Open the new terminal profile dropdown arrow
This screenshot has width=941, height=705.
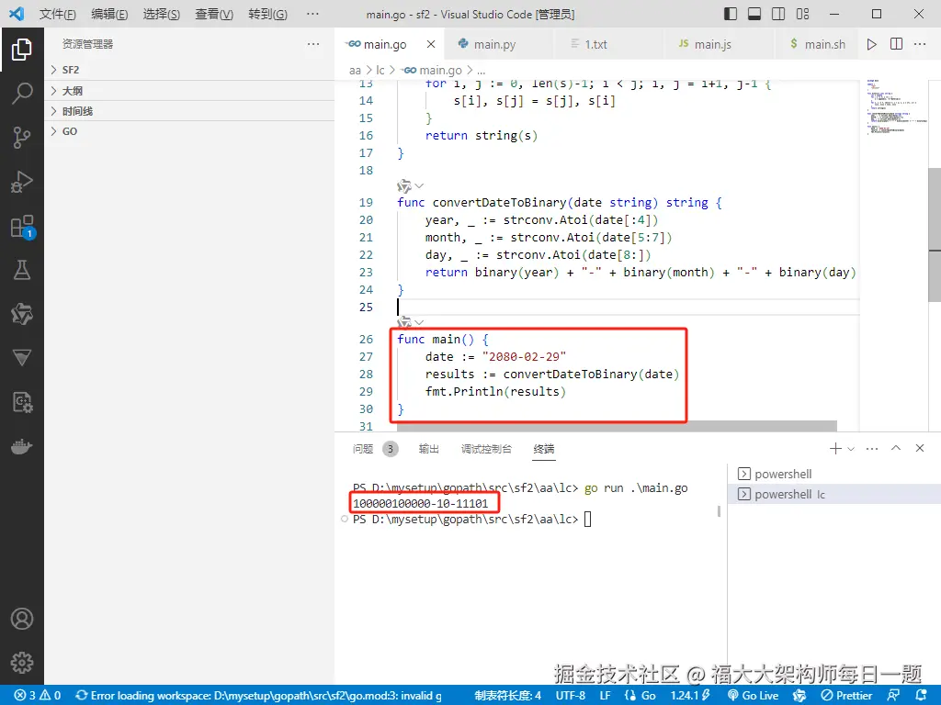851,448
